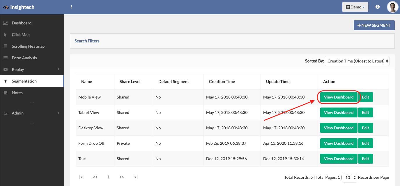Select page 1 in pagination
The height and width of the screenshot is (186, 400).
pos(108,177)
